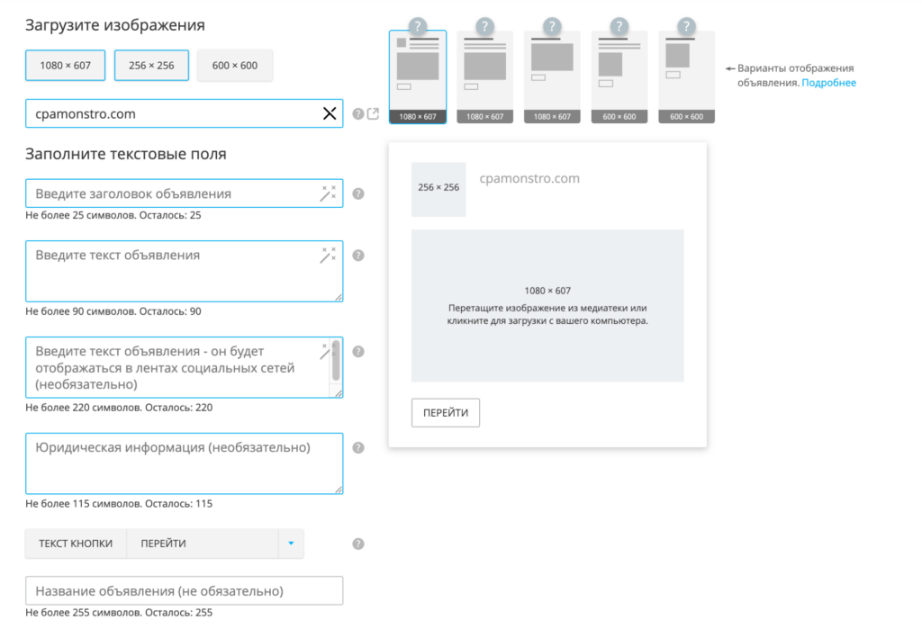922x638 pixels.
Task: Click the cpamonstro.com title in the ad preview
Action: coord(529,178)
